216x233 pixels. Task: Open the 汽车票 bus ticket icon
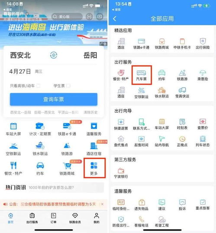click(x=141, y=75)
